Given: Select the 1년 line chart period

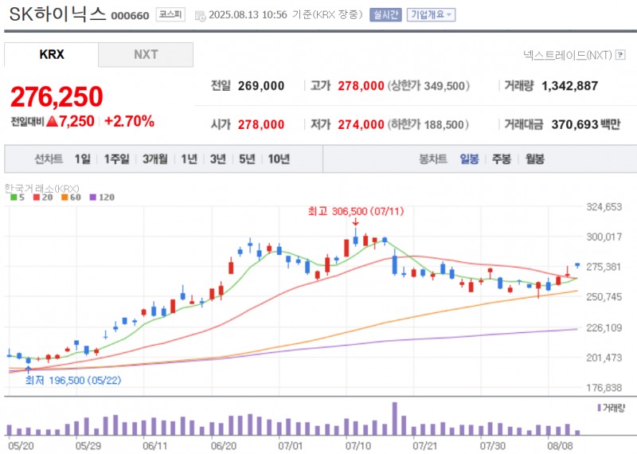Looking at the screenshot, I should (189, 159).
